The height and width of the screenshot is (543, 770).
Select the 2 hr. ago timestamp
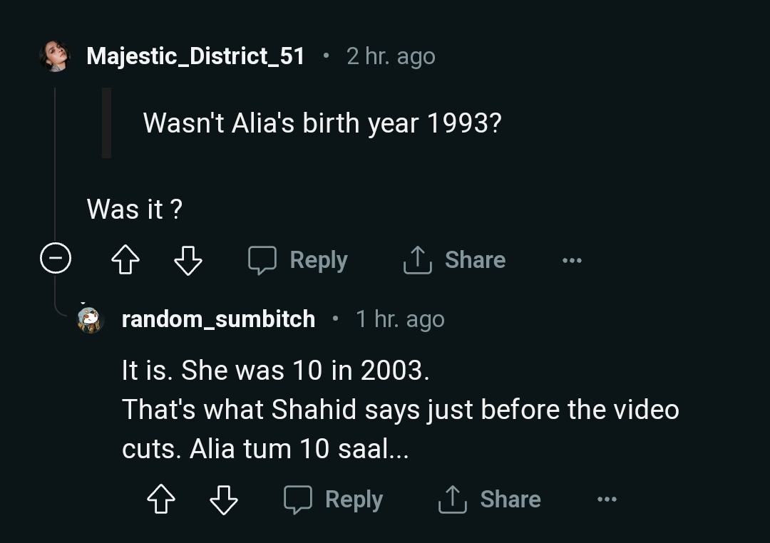pos(390,56)
